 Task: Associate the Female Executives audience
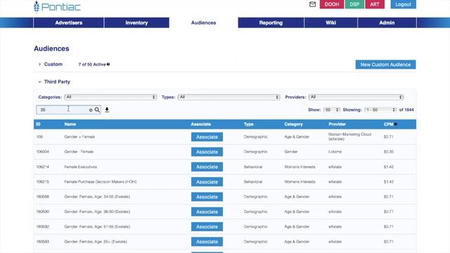click(x=207, y=167)
